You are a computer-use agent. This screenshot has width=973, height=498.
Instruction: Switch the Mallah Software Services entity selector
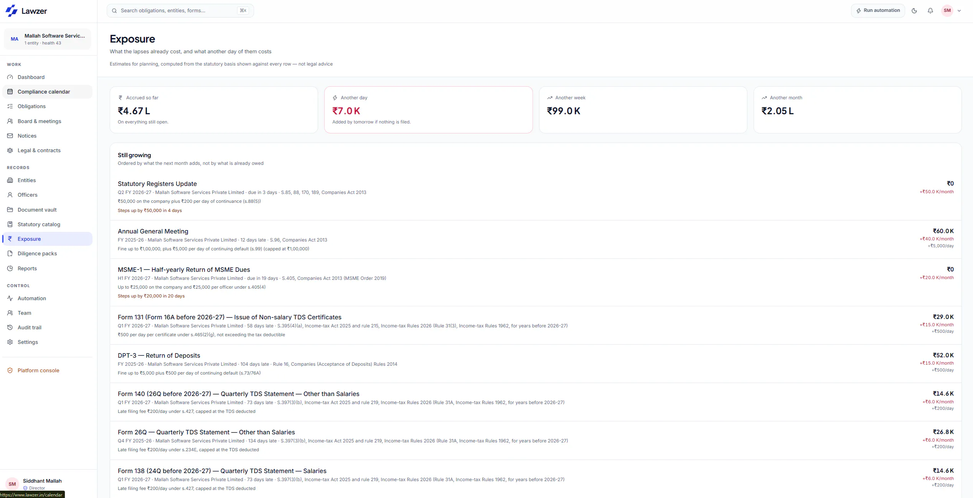point(48,39)
